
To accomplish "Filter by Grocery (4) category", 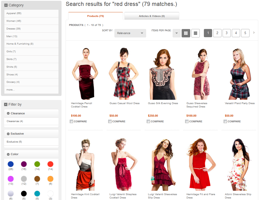I will pos(31,82).
